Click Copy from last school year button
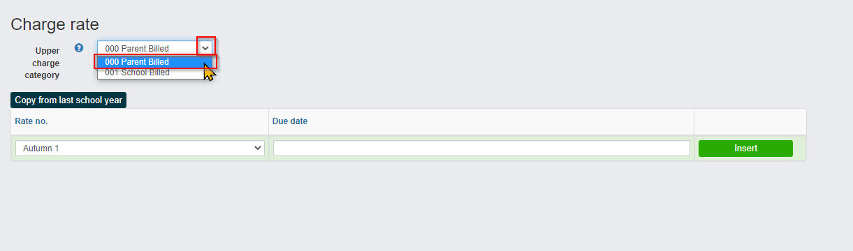This screenshot has width=853, height=251. pos(68,100)
